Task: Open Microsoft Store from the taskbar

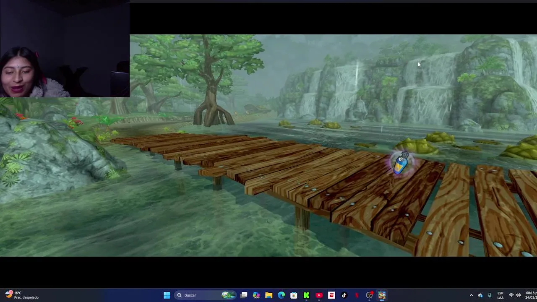Action: click(x=294, y=295)
